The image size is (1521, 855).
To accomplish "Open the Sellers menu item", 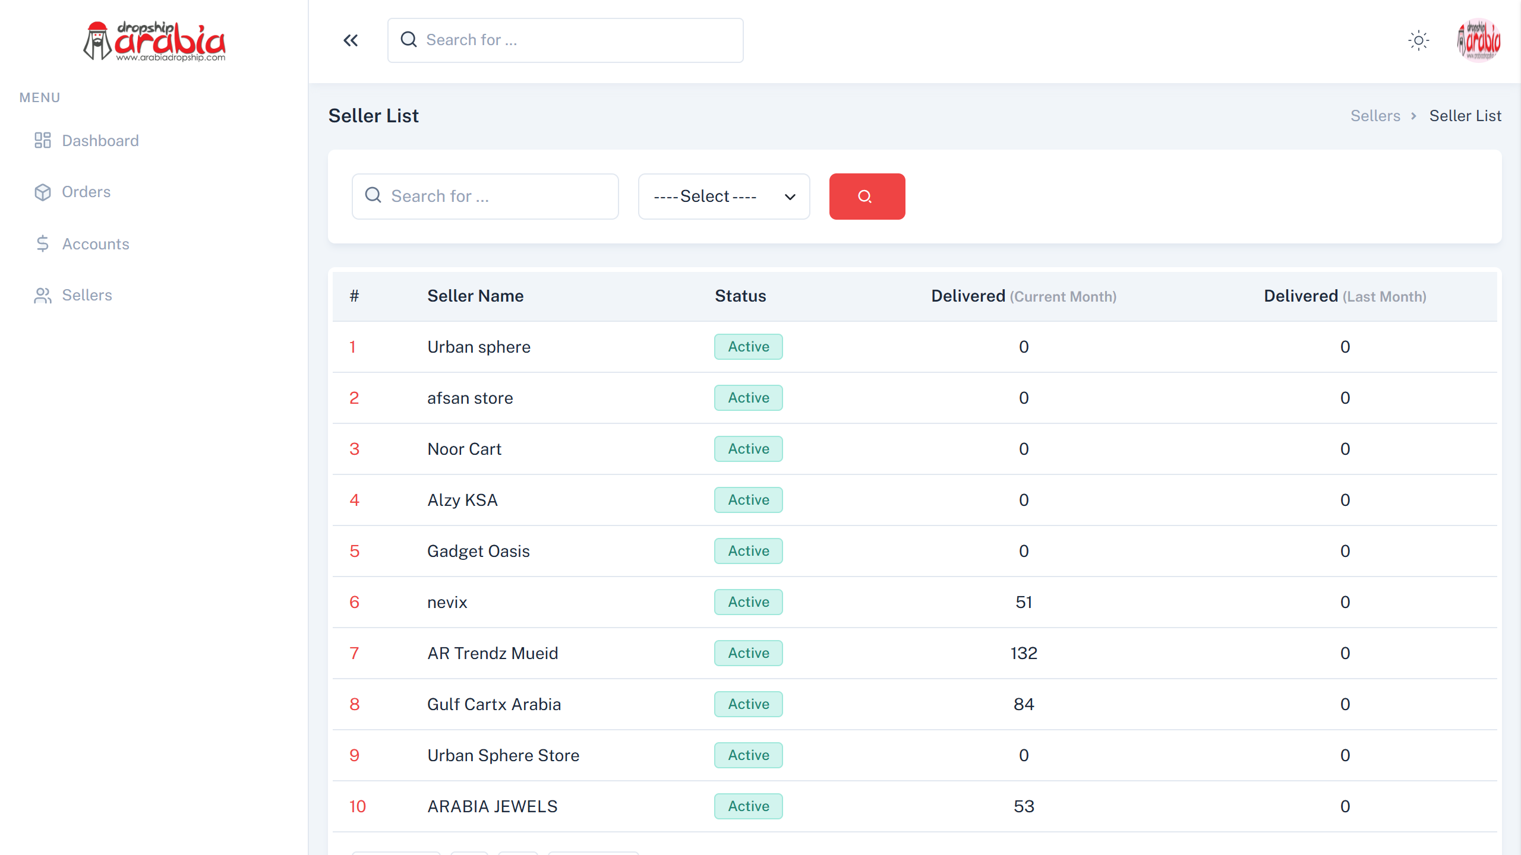I will coord(87,295).
